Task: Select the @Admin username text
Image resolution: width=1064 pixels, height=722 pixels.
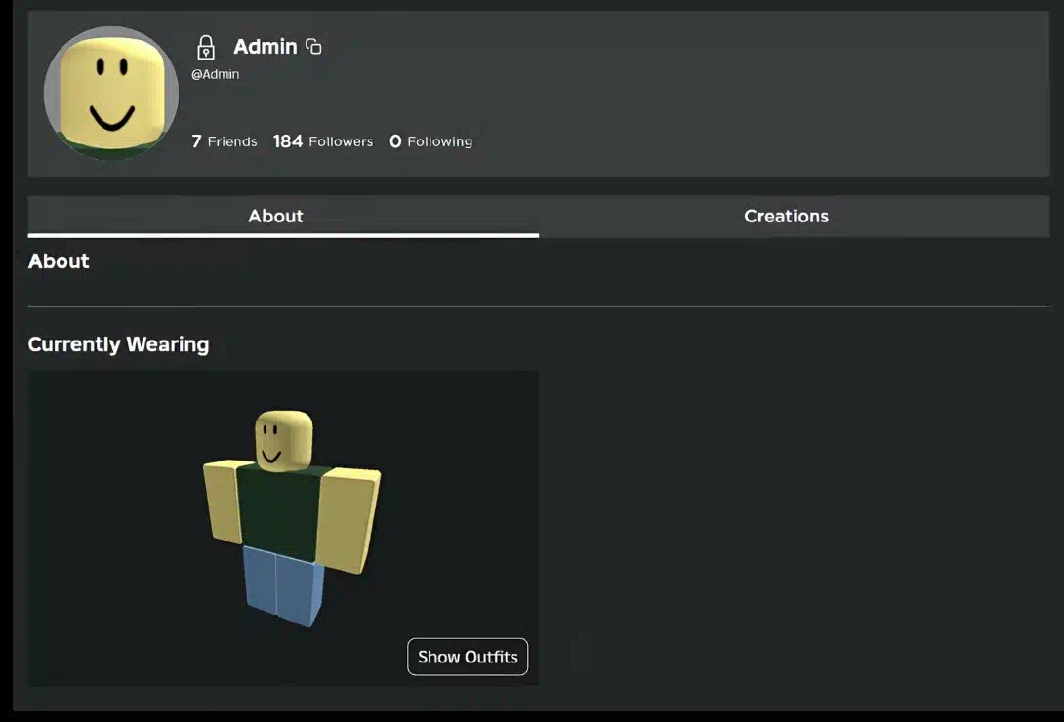Action: pyautogui.click(x=215, y=74)
